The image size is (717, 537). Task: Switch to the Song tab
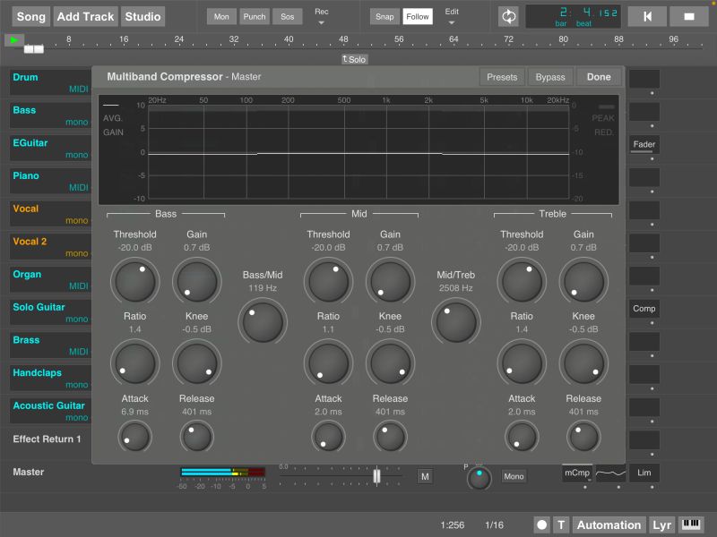[30, 16]
